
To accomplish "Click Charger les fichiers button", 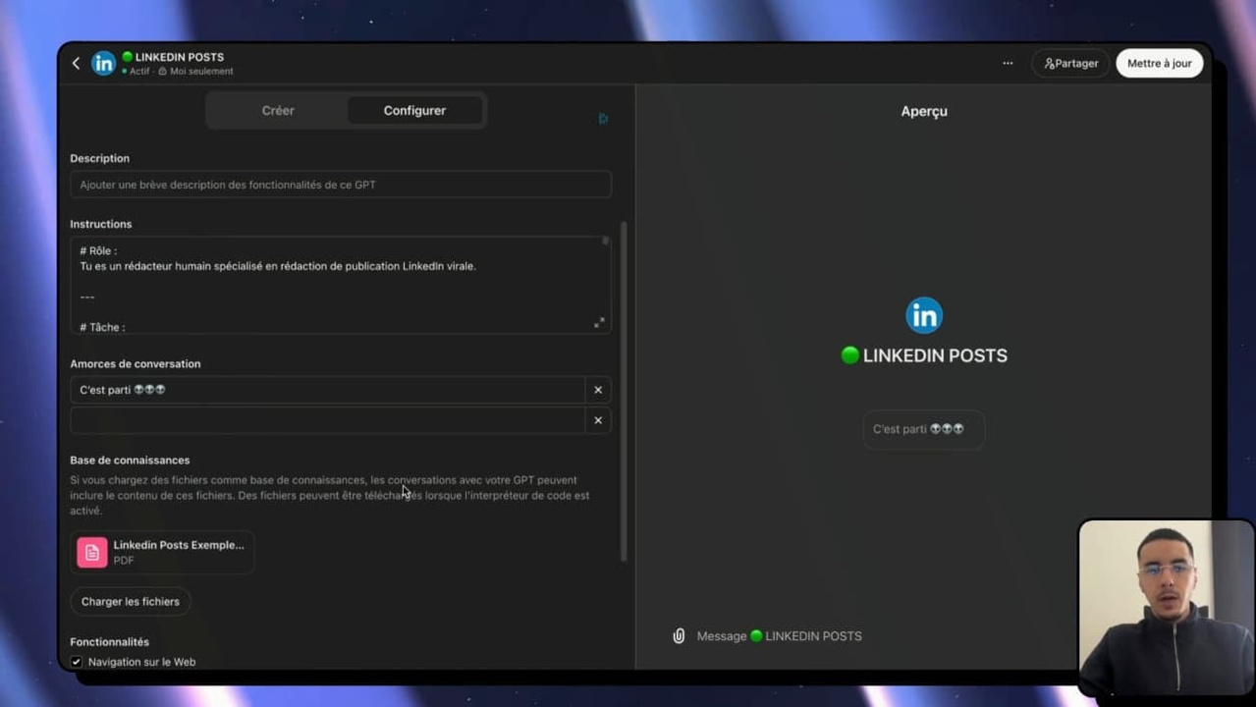I will [131, 601].
